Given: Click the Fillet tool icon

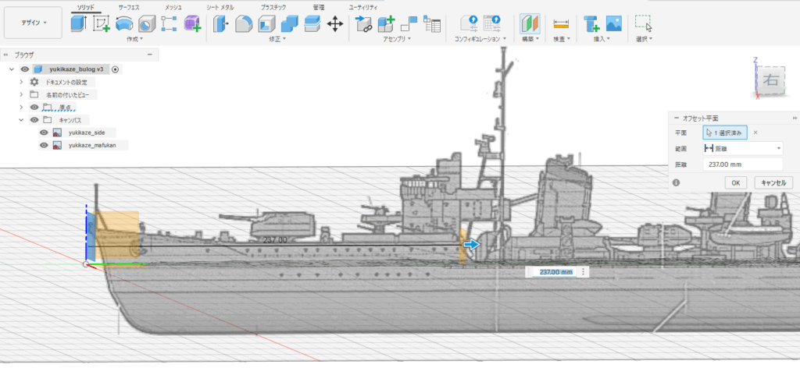Looking at the screenshot, I should click(244, 23).
